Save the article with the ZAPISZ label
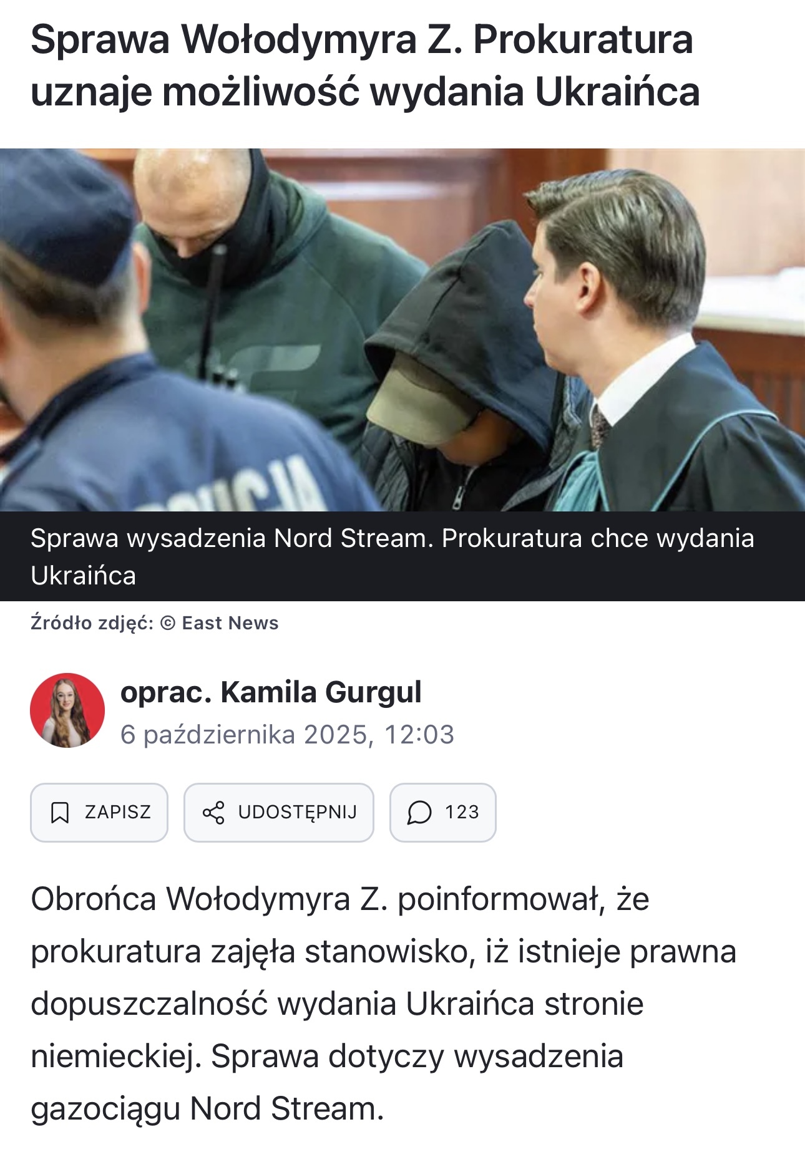Image resolution: width=805 pixels, height=1152 pixels. coord(118,812)
